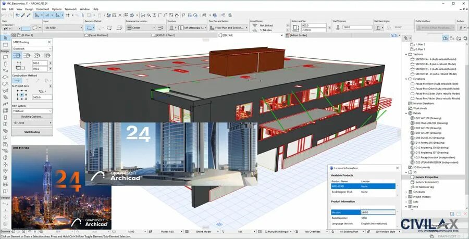The image size is (469, 239).
Task: Select horizontal arrow construction method
Action: click(x=17, y=81)
